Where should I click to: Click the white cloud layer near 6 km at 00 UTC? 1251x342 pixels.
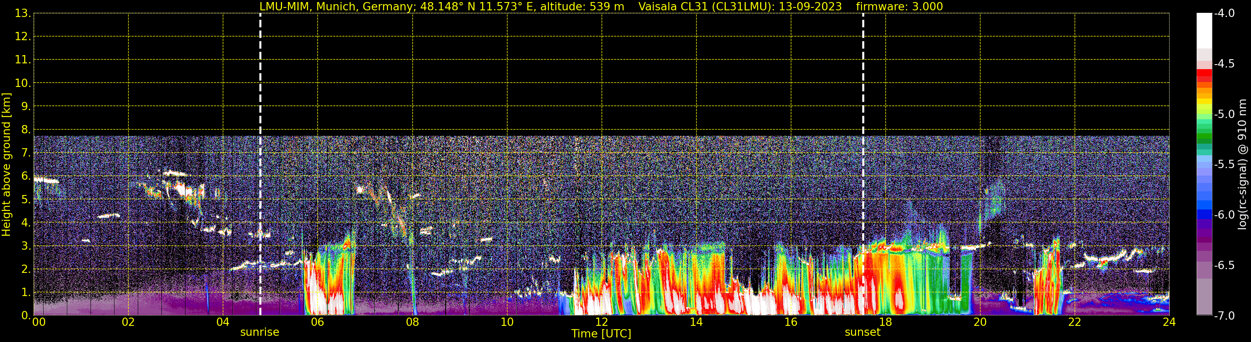[46, 180]
